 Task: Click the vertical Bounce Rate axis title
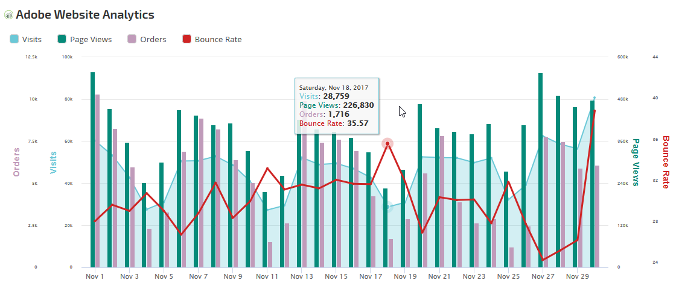[666, 162]
